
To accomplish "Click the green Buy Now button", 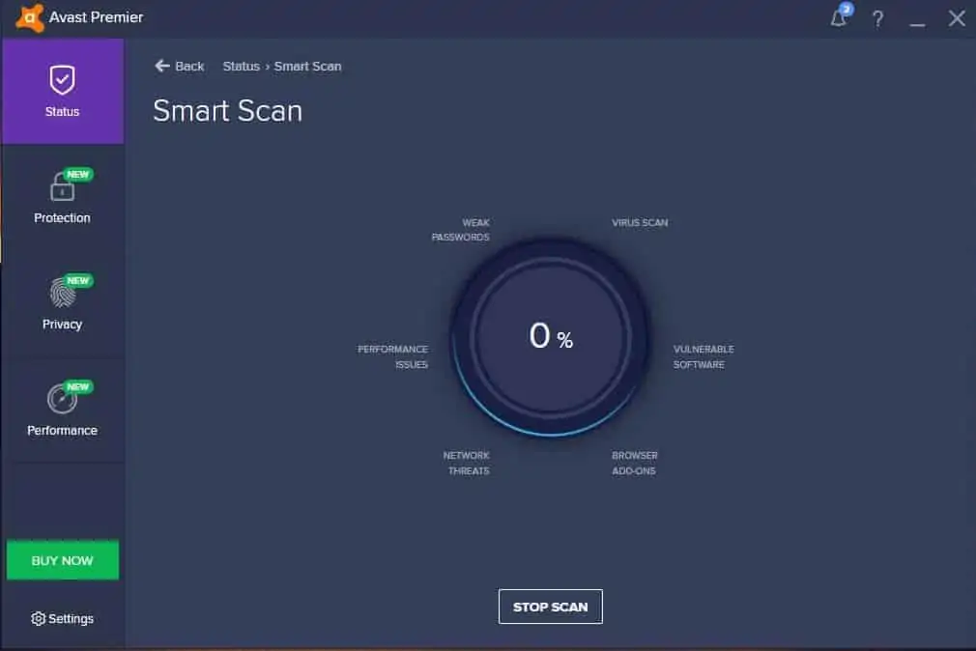I will point(63,560).
